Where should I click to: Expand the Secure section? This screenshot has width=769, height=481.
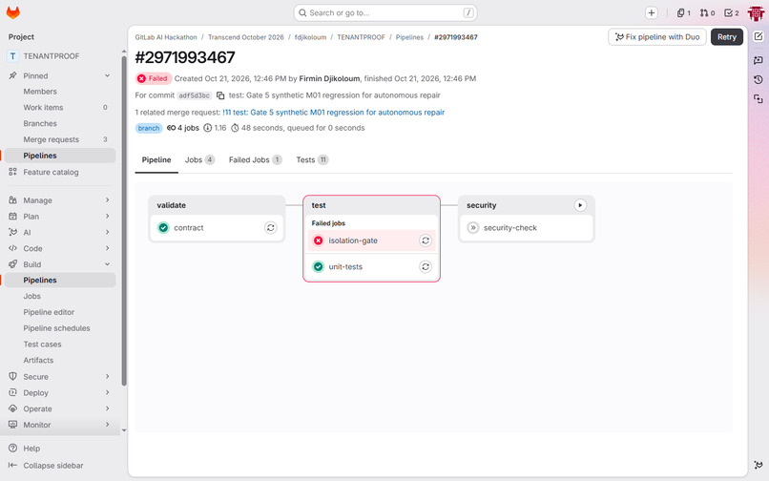pyautogui.click(x=60, y=376)
